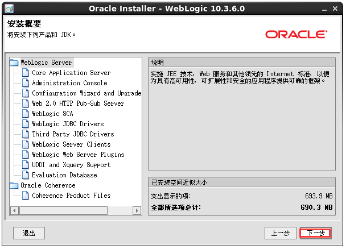Select WebLogic JDBC Drivers in the tree
This screenshot has width=346, height=249.
68,124
